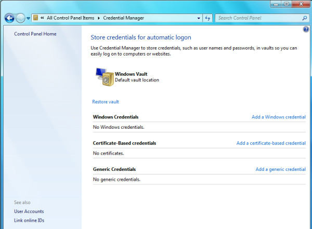Refresh the Credential Manager page
The image size is (312, 229).
coord(207,18)
